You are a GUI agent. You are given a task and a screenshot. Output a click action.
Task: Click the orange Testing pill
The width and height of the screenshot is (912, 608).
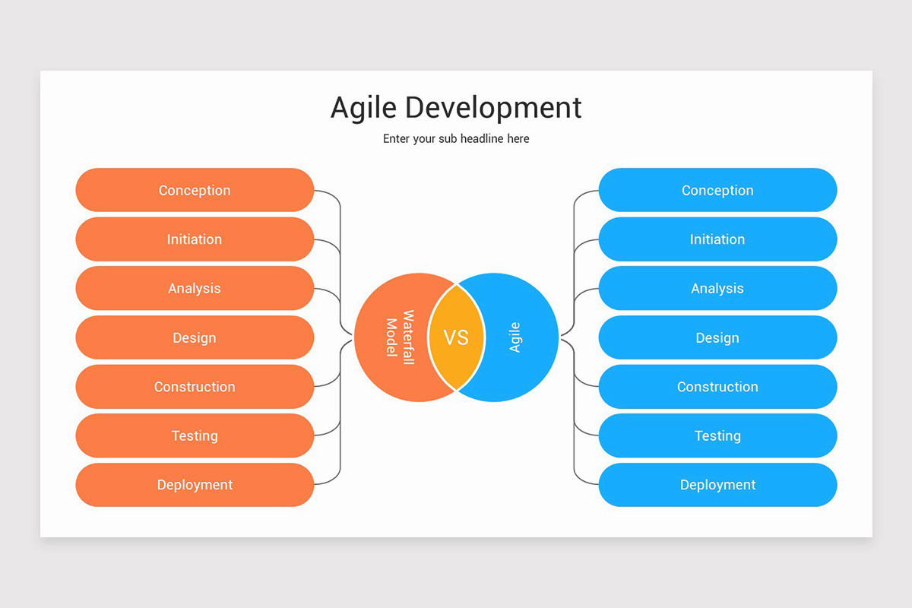coord(195,435)
